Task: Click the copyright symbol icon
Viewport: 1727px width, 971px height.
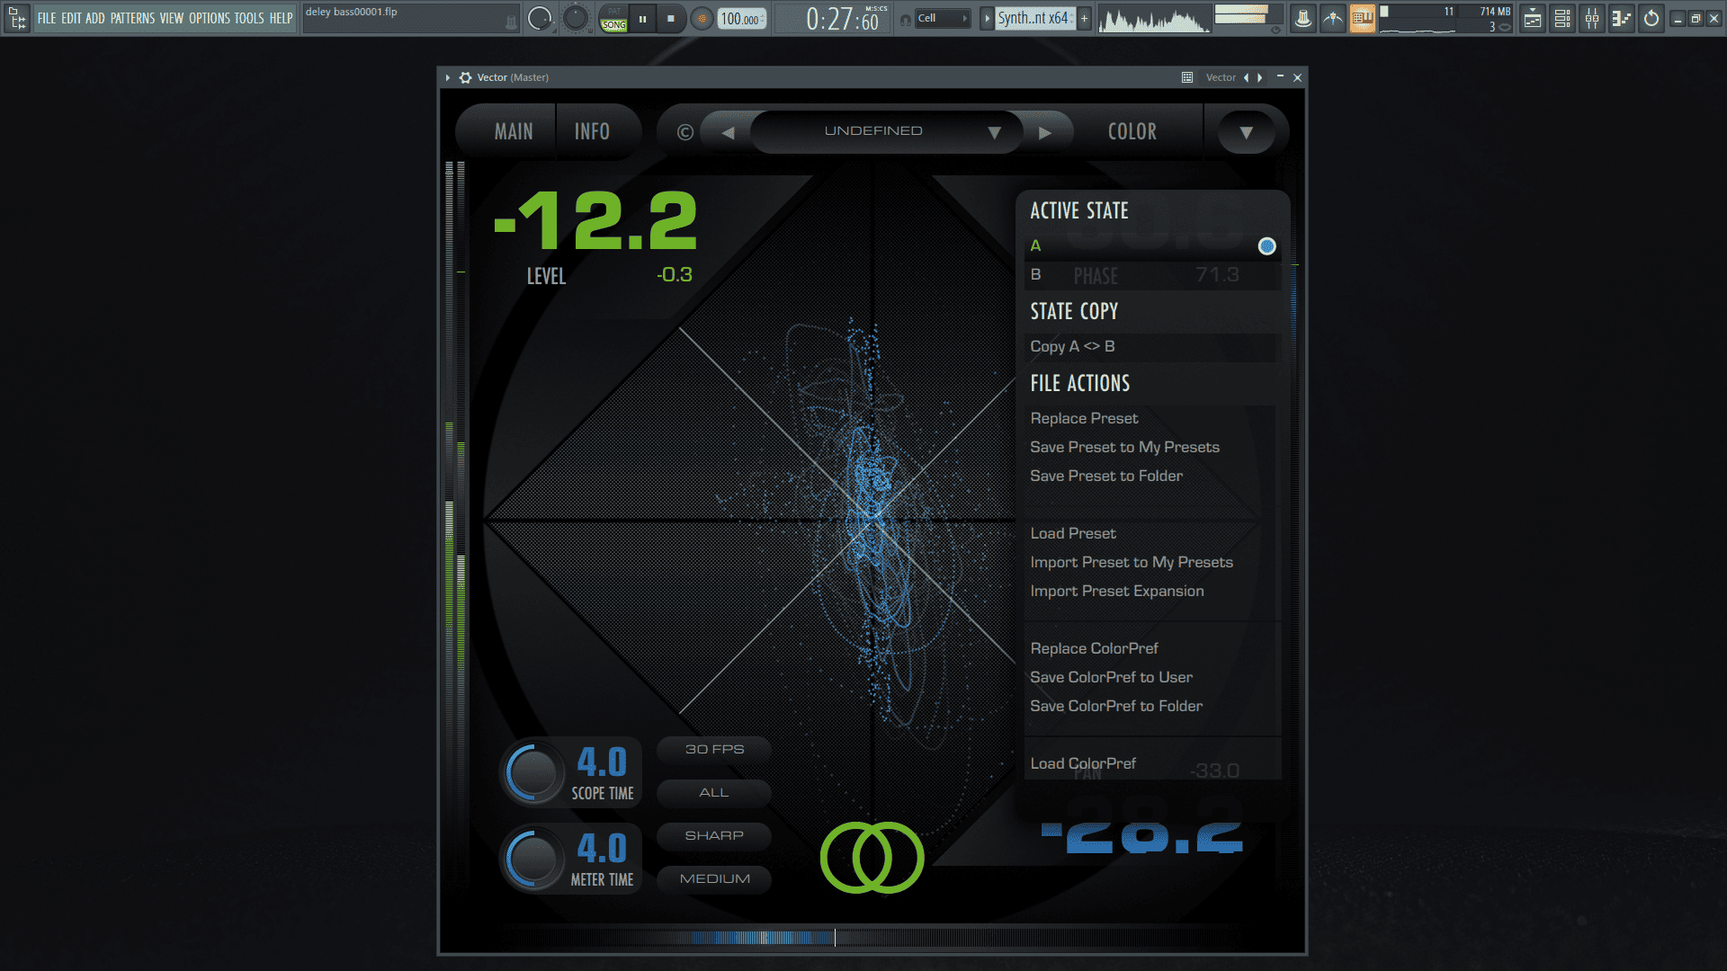Action: tap(685, 132)
